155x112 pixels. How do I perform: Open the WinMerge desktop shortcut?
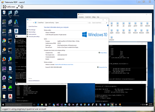click(4, 88)
